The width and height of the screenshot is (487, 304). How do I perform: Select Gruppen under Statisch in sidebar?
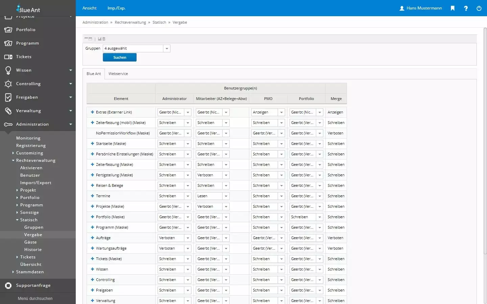pyautogui.click(x=33, y=227)
